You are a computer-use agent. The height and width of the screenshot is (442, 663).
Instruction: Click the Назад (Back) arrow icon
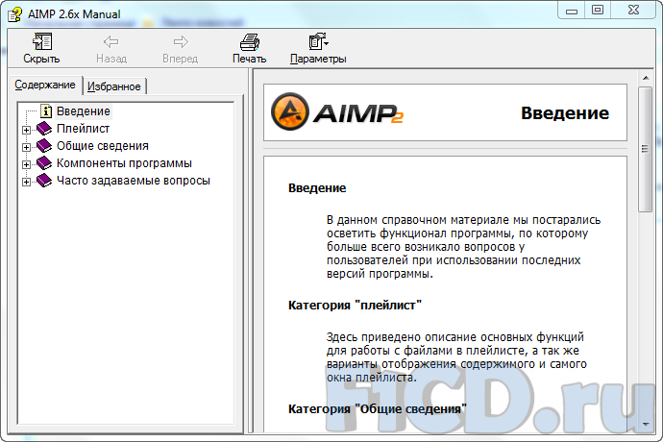[x=111, y=41]
